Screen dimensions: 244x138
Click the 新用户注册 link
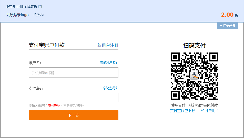[108, 45]
